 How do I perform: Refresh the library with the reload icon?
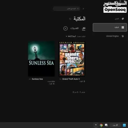point(70,19)
